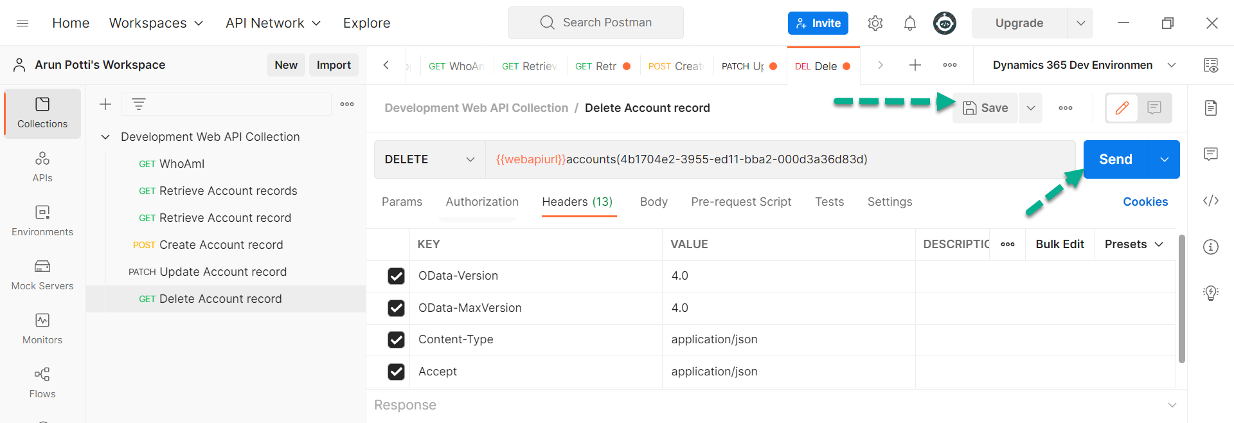Uncheck the Accept header

397,372
